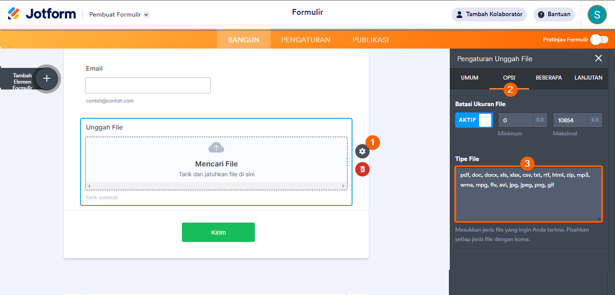
Task: Click the Kirim submit button
Action: [x=218, y=232]
